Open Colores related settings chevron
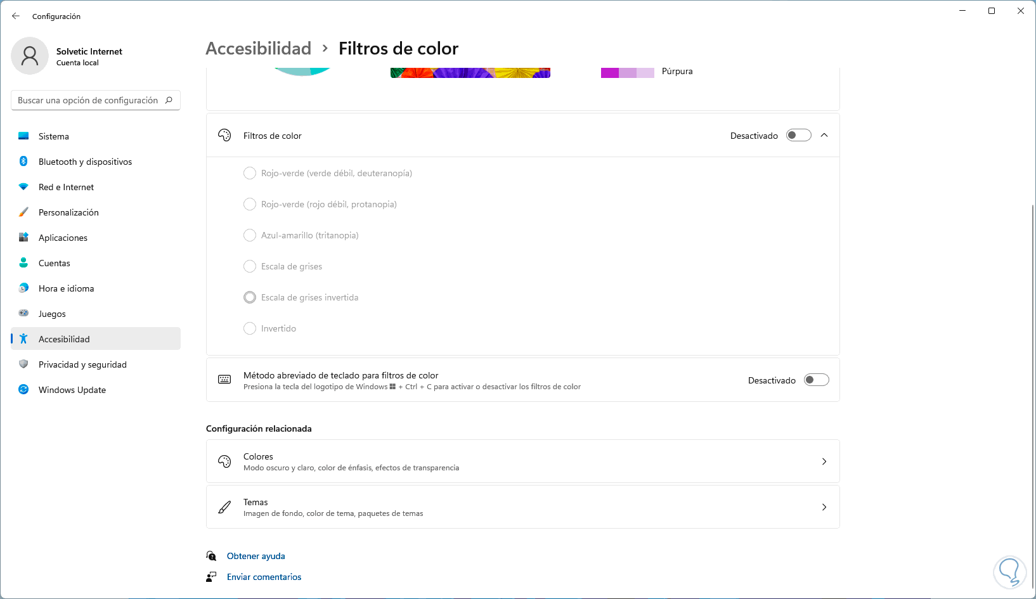 pos(824,461)
